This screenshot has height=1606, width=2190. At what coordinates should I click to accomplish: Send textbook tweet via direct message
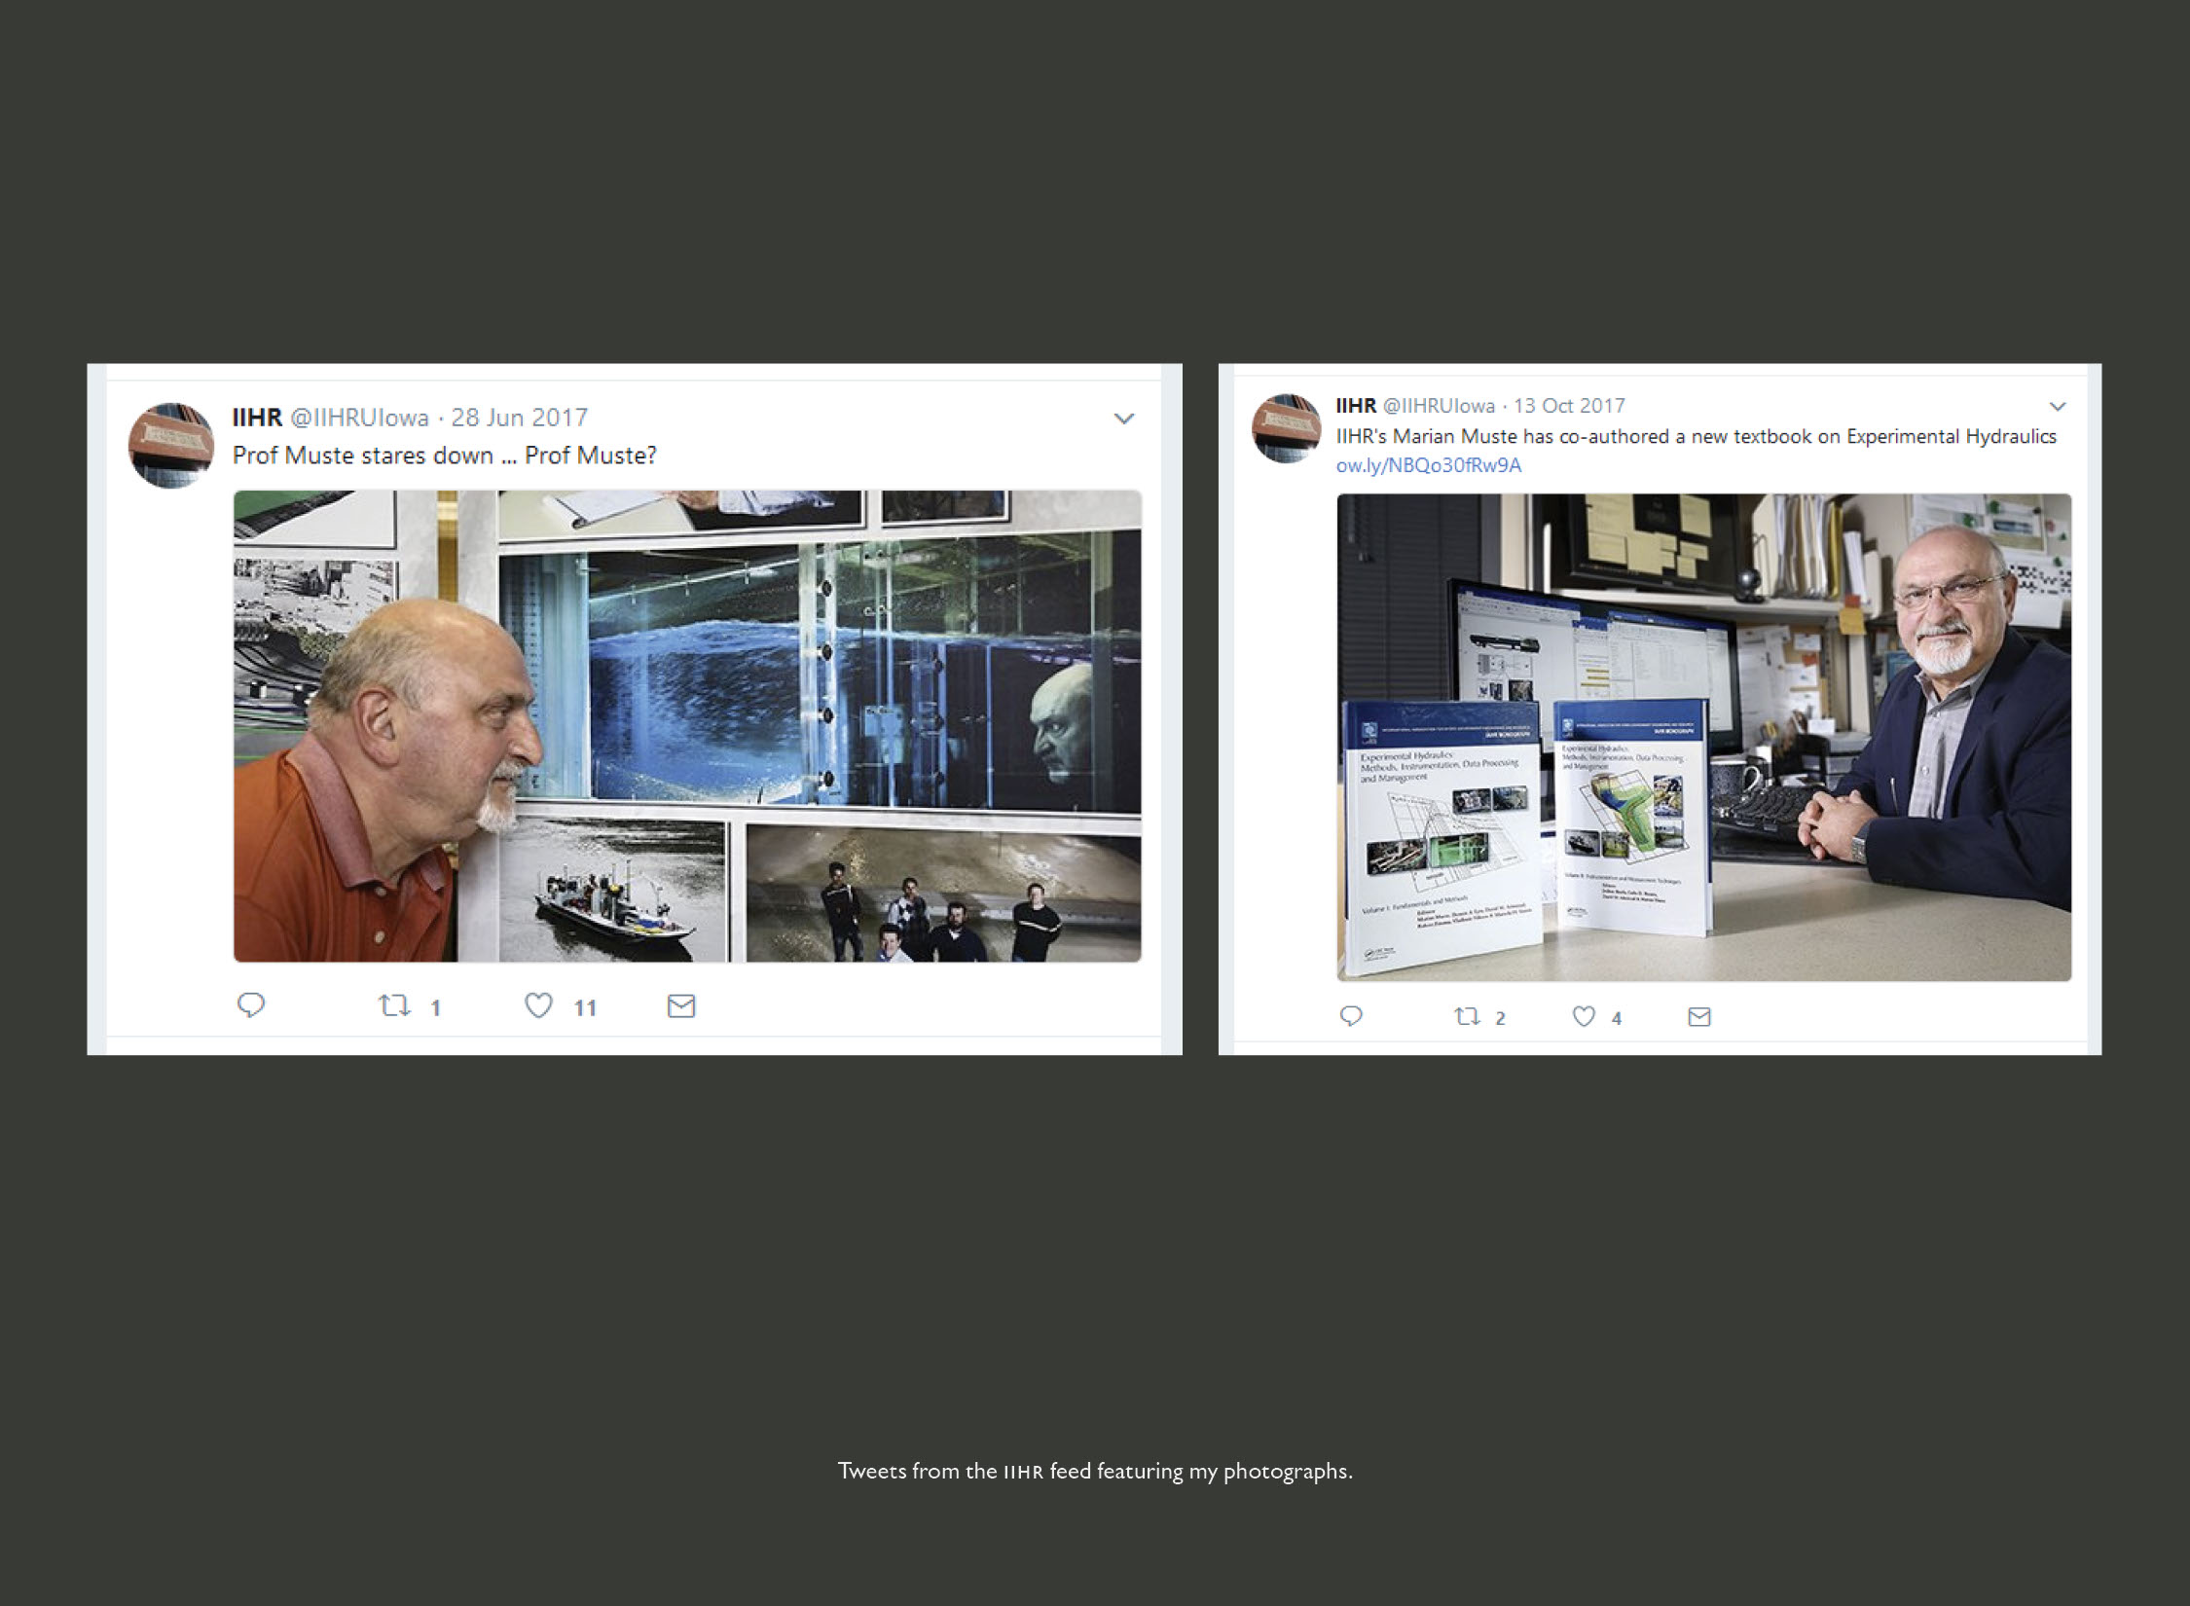tap(1698, 1017)
